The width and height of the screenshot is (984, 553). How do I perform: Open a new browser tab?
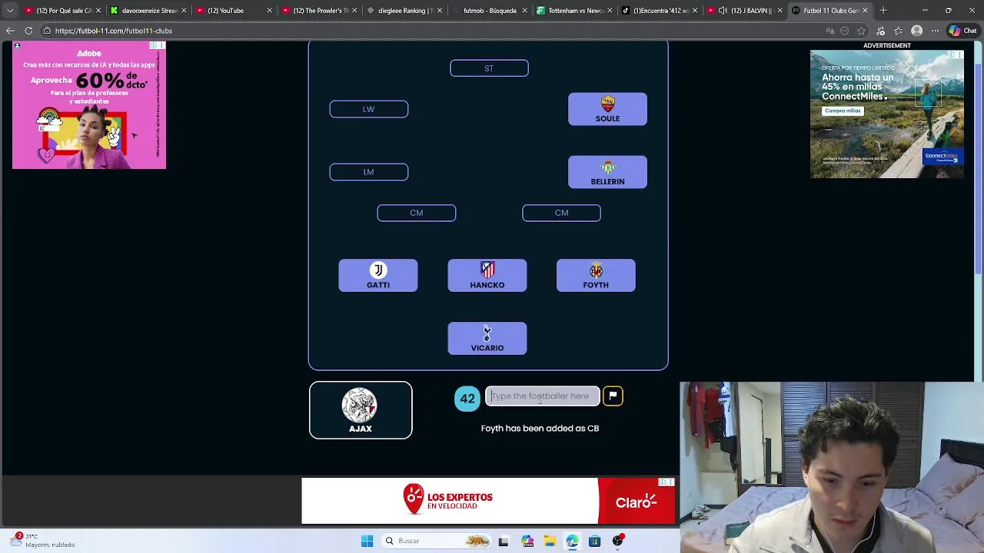tap(883, 11)
